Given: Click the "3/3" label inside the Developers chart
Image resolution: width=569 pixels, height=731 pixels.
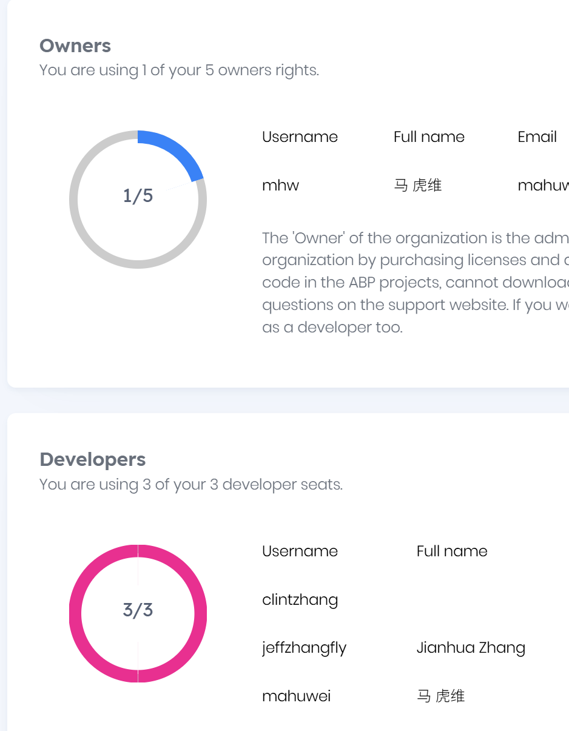Looking at the screenshot, I should 138,610.
